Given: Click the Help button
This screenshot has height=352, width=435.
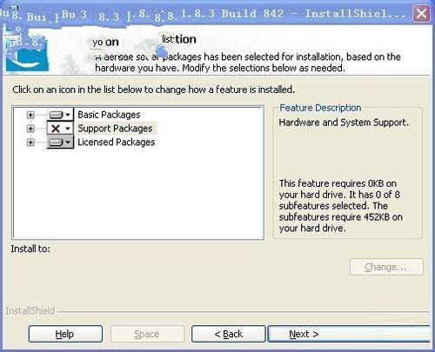Looking at the screenshot, I should [65, 334].
